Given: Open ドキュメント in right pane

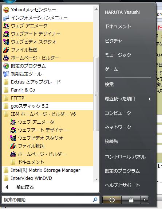Looking at the screenshot, I should (118, 26).
